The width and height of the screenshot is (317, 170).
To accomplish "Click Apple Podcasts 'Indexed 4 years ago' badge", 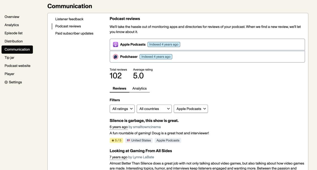I will point(164,44).
